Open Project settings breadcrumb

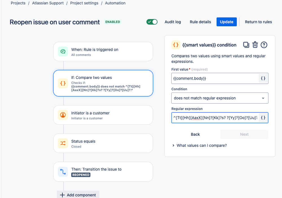[x=84, y=3]
